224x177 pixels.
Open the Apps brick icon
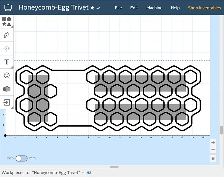[x=7, y=89]
